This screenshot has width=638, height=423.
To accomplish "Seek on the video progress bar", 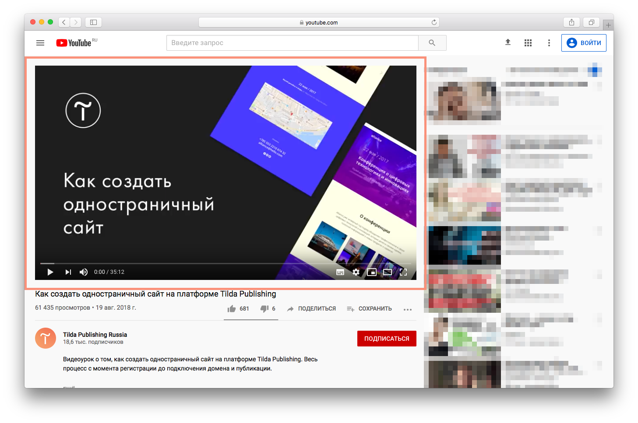I will click(226, 263).
